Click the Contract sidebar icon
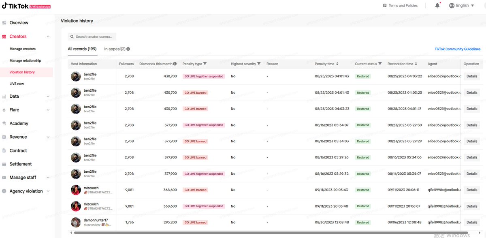Image resolution: width=486 pixels, height=238 pixels. coord(4,150)
